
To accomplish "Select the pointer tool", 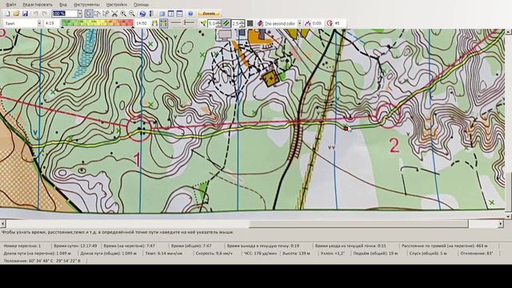I will click(89, 14).
